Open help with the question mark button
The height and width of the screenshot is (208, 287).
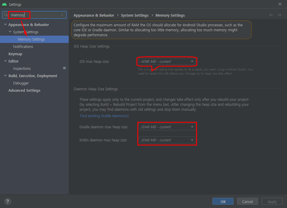pyautogui.click(x=8, y=201)
